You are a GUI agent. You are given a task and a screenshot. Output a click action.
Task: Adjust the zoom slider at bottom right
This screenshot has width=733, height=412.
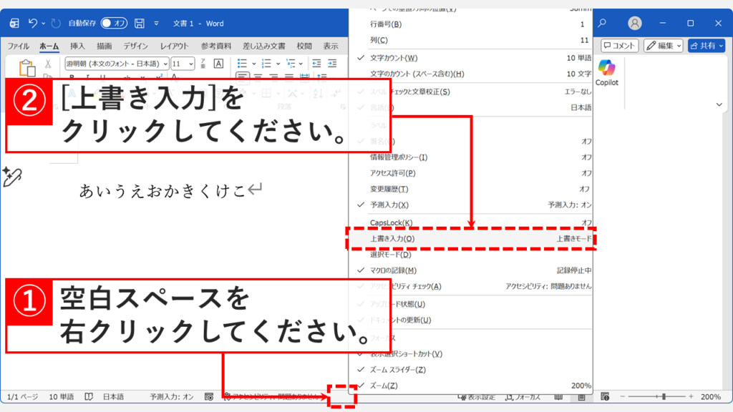[664, 396]
